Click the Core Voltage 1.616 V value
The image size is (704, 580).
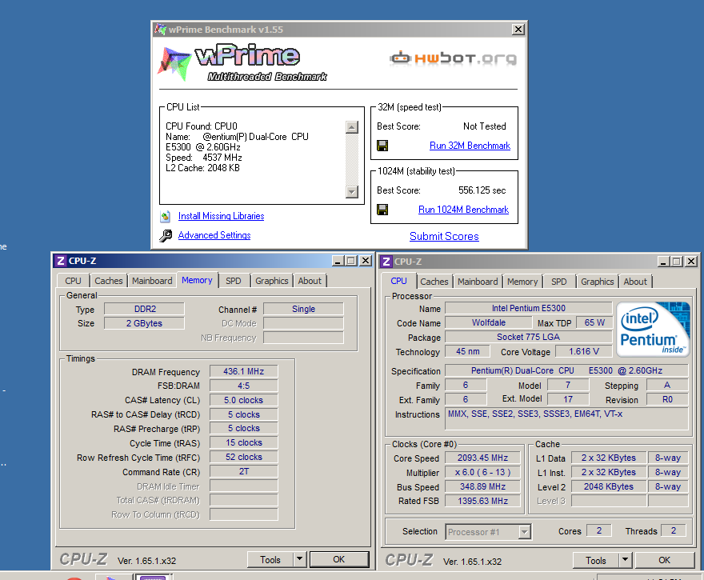click(x=584, y=352)
